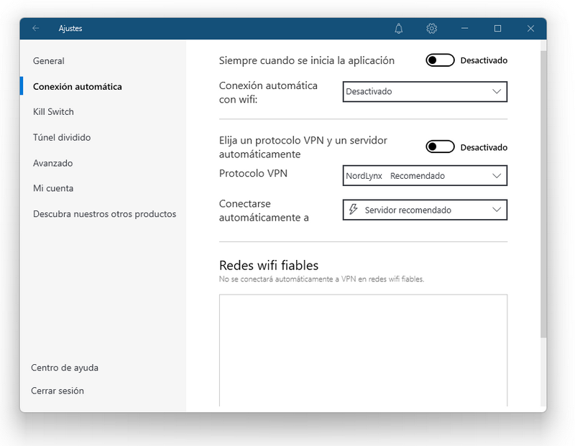Open notifications bell icon
The image size is (575, 446).
[399, 28]
